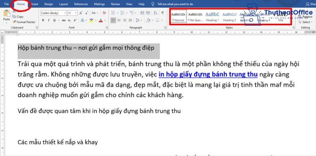
Task: Decrease paragraph indent
Action: click(142, 13)
